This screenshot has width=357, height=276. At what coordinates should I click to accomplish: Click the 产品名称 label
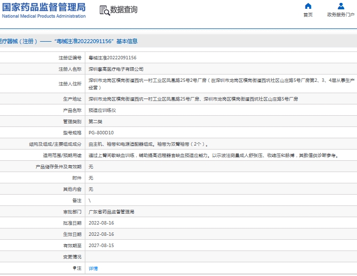tap(72, 110)
